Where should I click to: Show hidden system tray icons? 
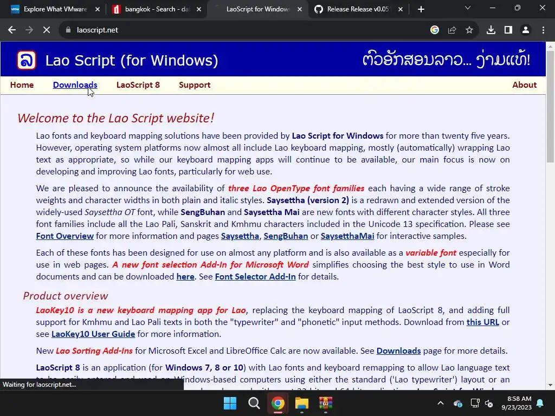pyautogui.click(x=441, y=403)
